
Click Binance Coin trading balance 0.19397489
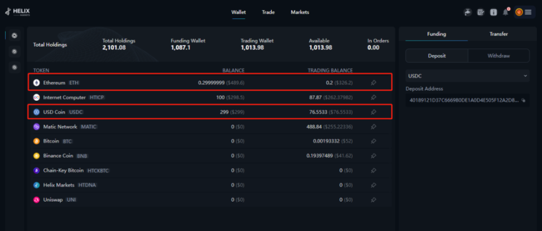320,156
